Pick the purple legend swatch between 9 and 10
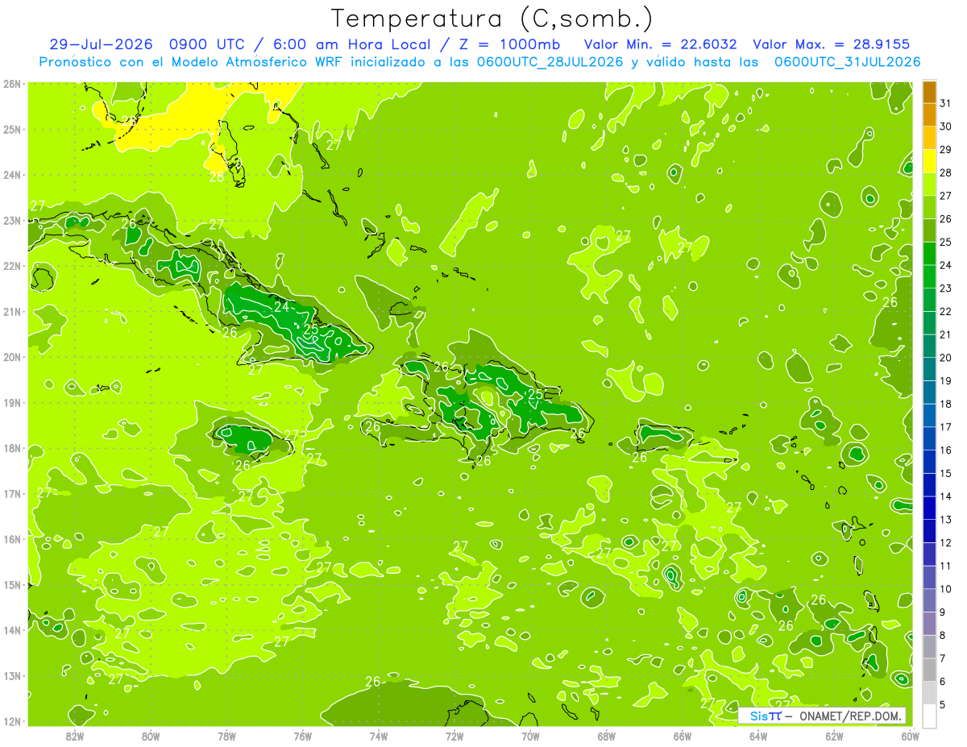967x747 pixels. [x=930, y=600]
